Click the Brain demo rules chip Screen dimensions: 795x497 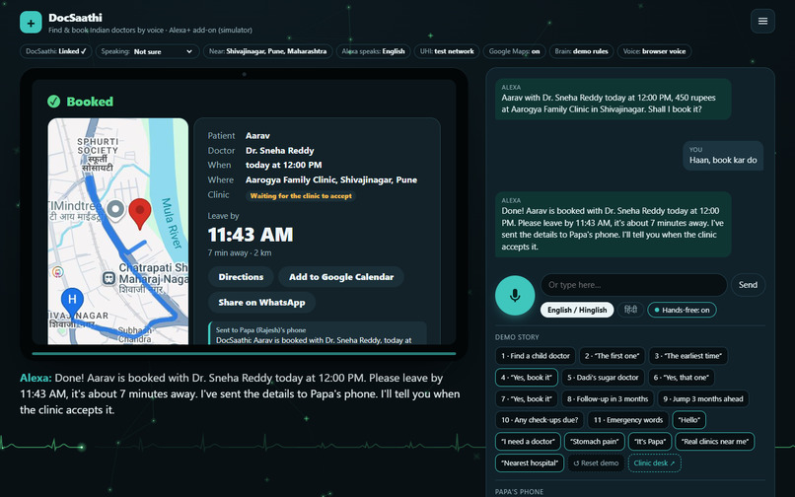[582, 51]
